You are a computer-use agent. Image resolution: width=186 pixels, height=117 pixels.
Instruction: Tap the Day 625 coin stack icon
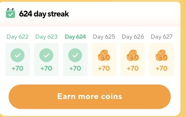[x=104, y=55]
